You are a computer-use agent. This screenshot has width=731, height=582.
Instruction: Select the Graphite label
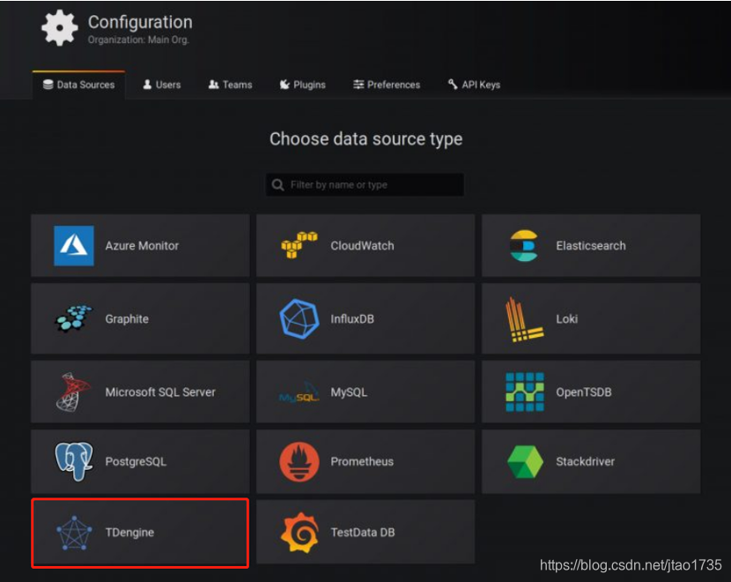(x=127, y=319)
